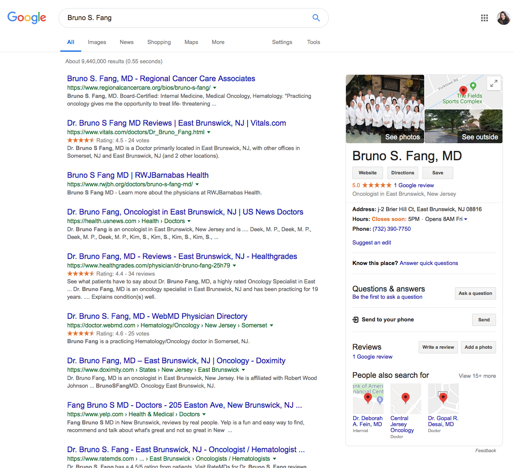Click the Directions button
The width and height of the screenshot is (514, 468).
tap(403, 173)
